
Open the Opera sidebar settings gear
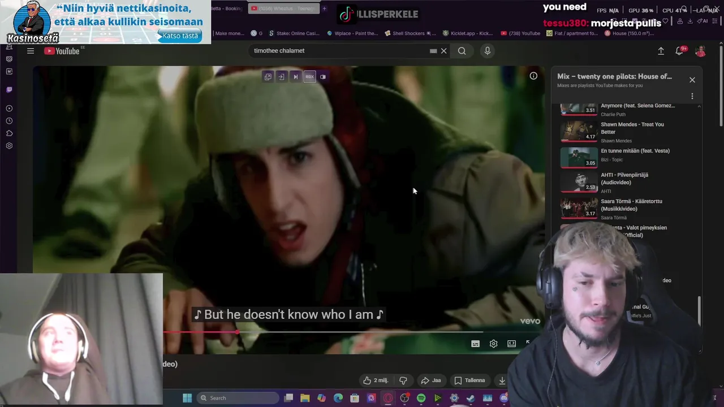[9, 146]
